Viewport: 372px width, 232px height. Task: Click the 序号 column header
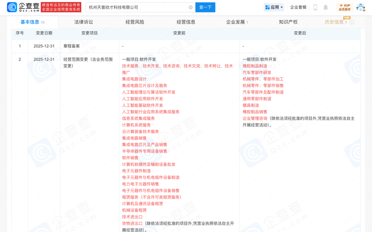20,33
